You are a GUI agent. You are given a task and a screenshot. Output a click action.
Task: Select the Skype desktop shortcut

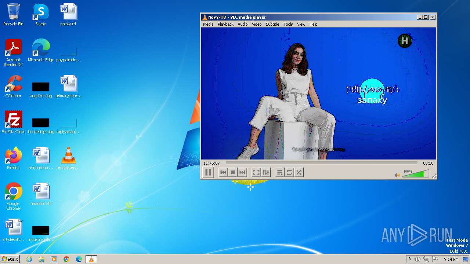[41, 15]
